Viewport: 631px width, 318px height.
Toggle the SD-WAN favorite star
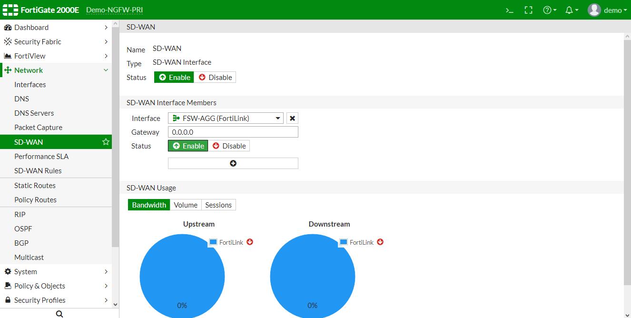click(106, 142)
